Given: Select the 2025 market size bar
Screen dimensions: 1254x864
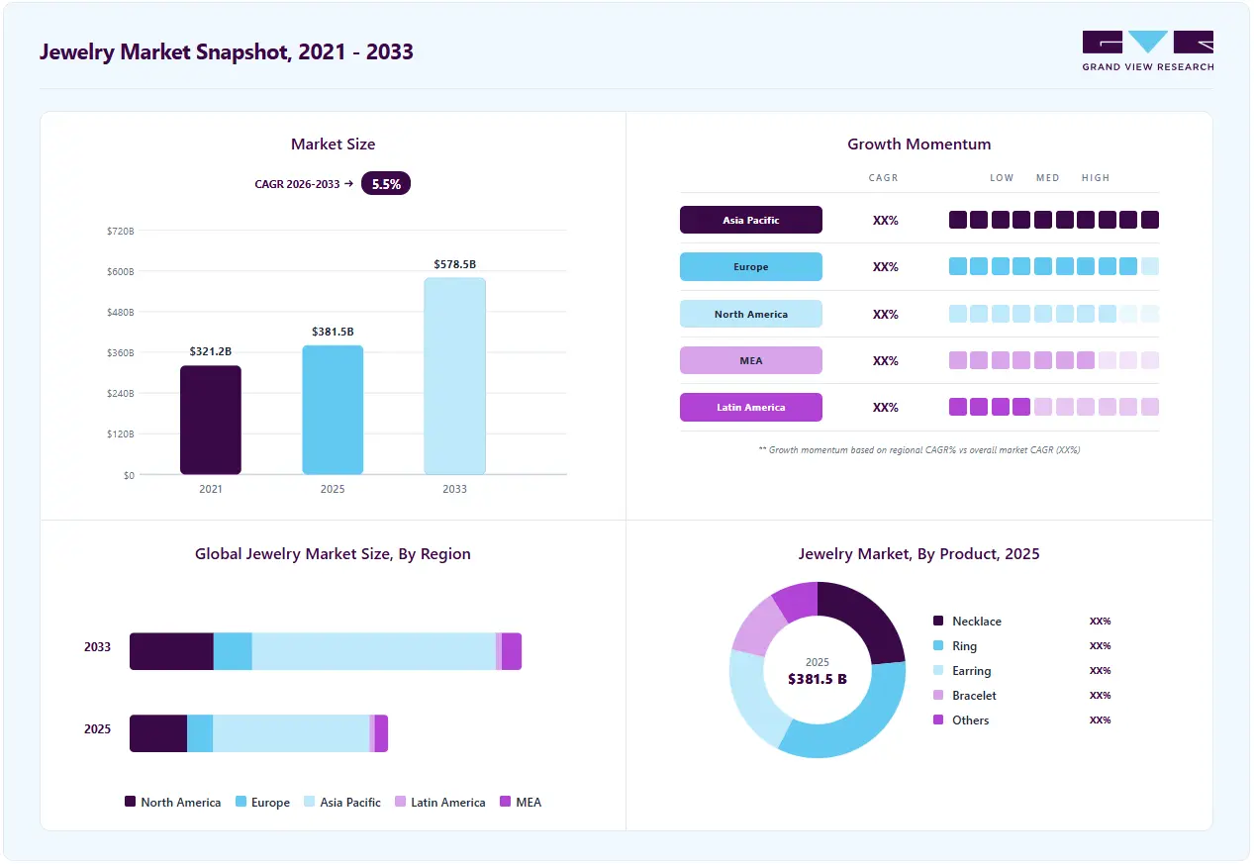Looking at the screenshot, I should point(333,410).
